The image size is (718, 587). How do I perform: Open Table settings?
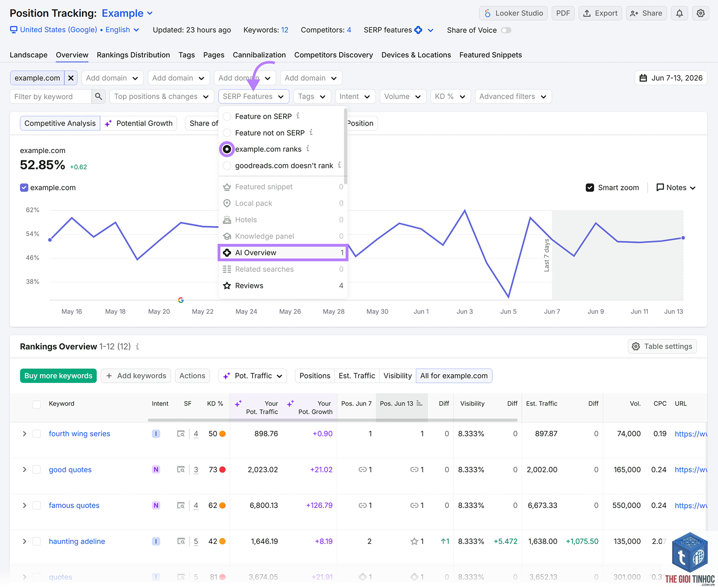tap(662, 346)
